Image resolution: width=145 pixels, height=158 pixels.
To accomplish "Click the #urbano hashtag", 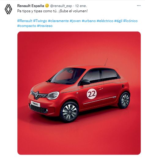I will (89, 21).
